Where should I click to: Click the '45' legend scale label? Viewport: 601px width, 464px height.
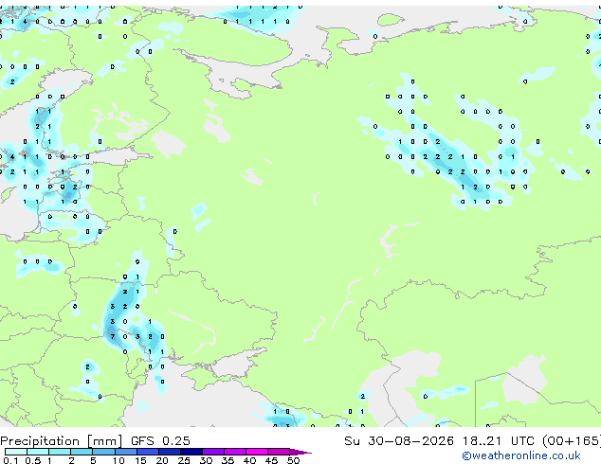coord(271,460)
